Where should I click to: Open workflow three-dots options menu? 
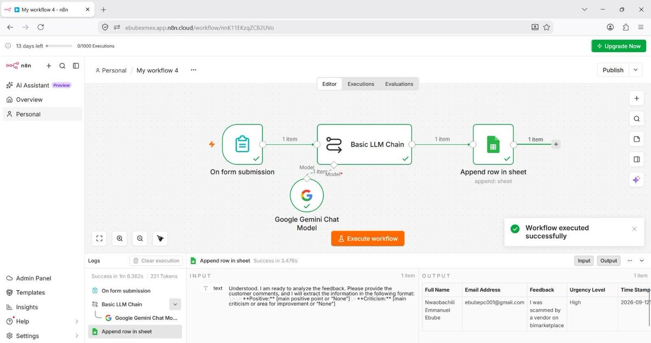pyautogui.click(x=194, y=70)
